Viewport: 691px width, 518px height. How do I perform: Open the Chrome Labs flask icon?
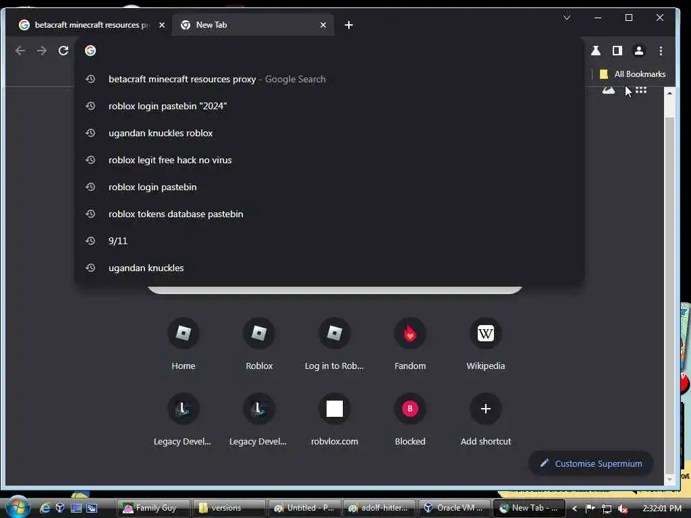596,51
